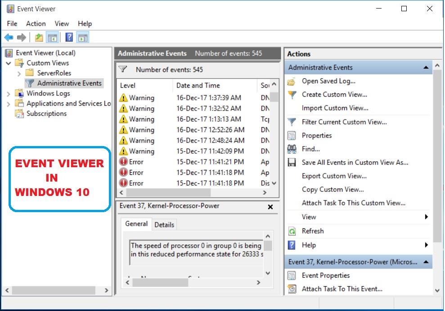Open the Action menu
Screen dimensions: 445x311
coord(36,23)
